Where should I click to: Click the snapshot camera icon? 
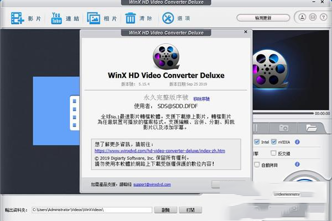(284, 128)
